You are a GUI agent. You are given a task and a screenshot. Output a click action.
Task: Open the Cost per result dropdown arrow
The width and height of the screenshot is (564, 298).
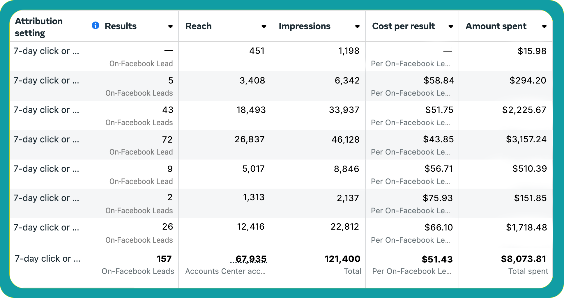coord(451,26)
